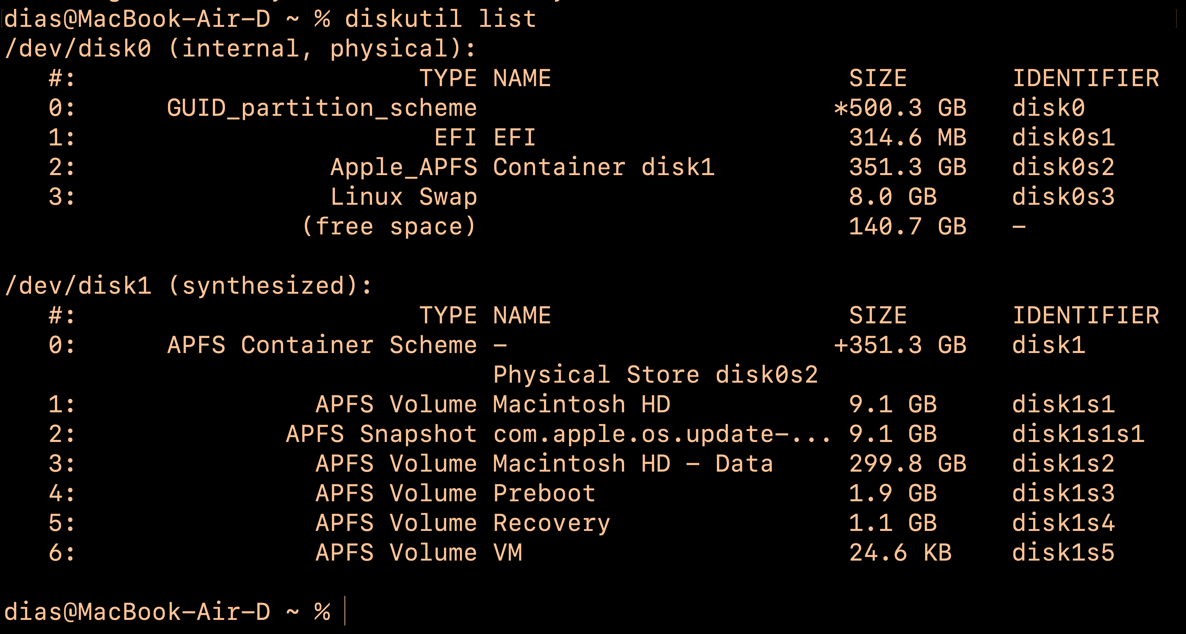Screen dimensions: 1186x634
Task: Click 'Physical Store disk0s2' text
Action: click(655, 375)
